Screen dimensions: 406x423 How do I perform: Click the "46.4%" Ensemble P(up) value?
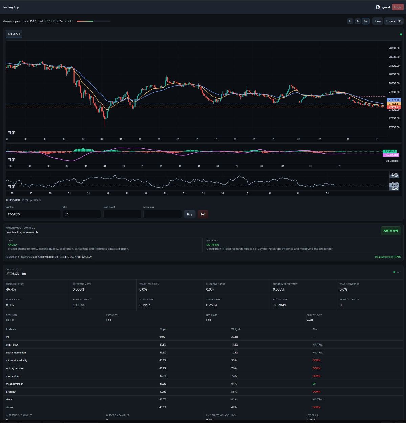tap(11, 289)
